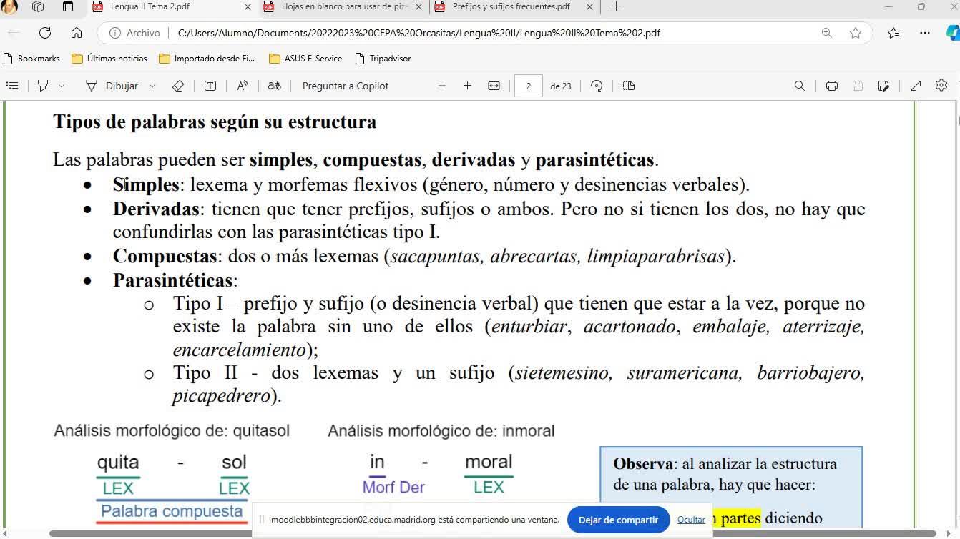This screenshot has height=539, width=960.
Task: Start the read aloud feature
Action: [x=243, y=86]
